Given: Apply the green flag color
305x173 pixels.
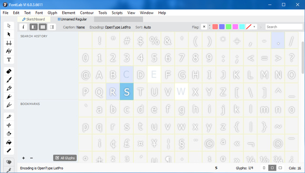Looking at the screenshot, I should point(229,27).
